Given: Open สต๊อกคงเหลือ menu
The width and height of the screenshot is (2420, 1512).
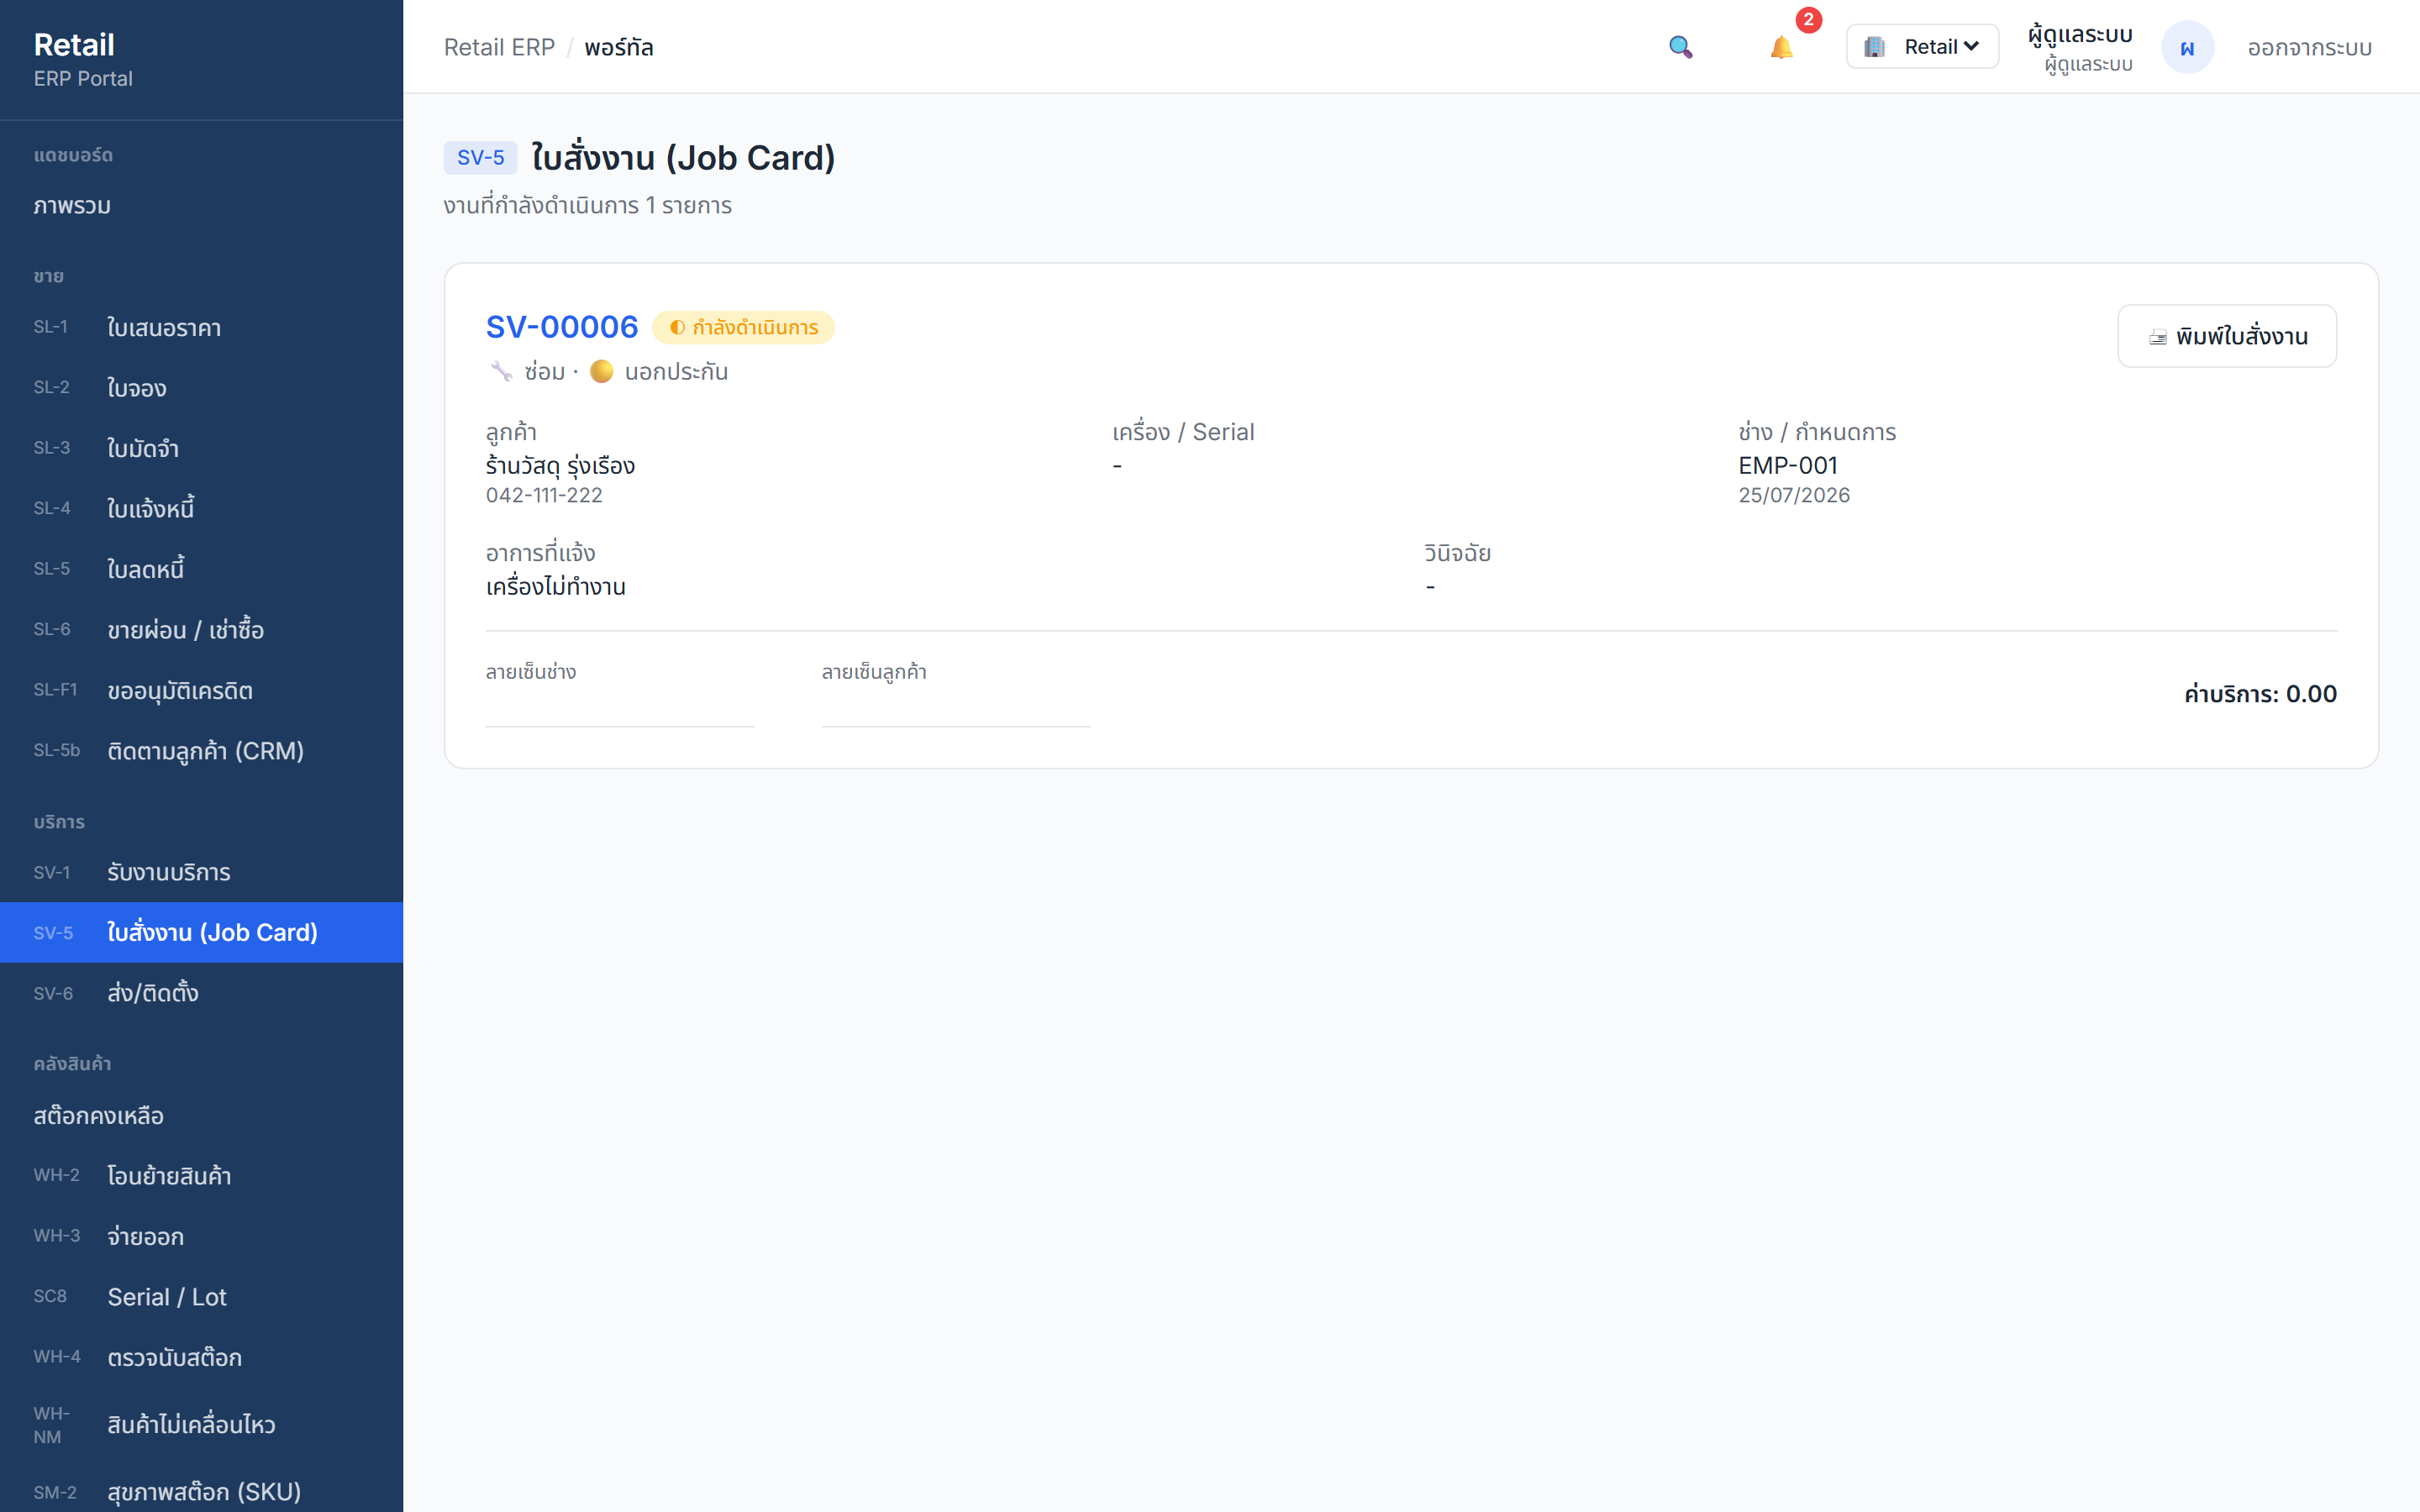Looking at the screenshot, I should coord(201,1115).
